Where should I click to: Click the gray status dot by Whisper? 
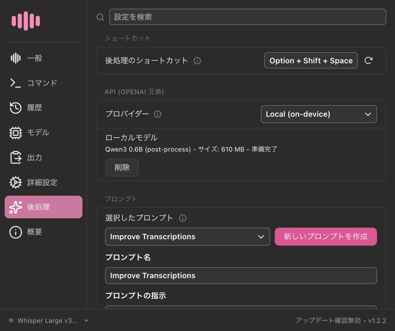(11, 321)
